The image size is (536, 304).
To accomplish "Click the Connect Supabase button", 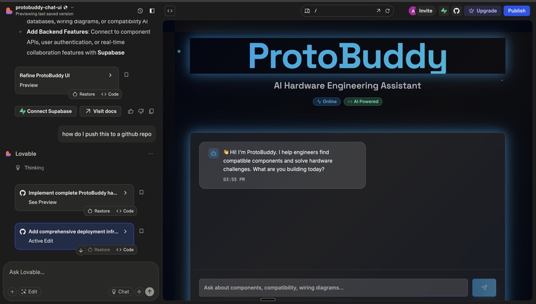I will pos(45,111).
